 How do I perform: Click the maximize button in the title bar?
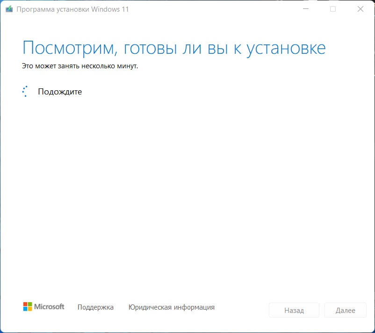point(333,9)
